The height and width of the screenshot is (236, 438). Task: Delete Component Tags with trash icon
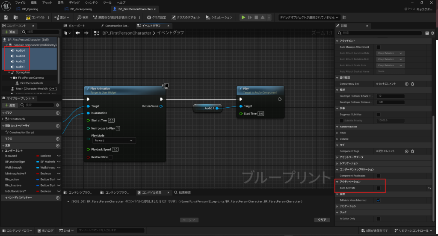tap(412, 151)
